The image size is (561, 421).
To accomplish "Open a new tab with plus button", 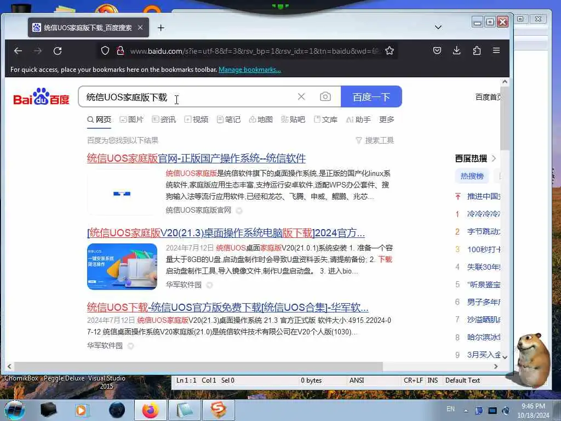I will [x=161, y=27].
